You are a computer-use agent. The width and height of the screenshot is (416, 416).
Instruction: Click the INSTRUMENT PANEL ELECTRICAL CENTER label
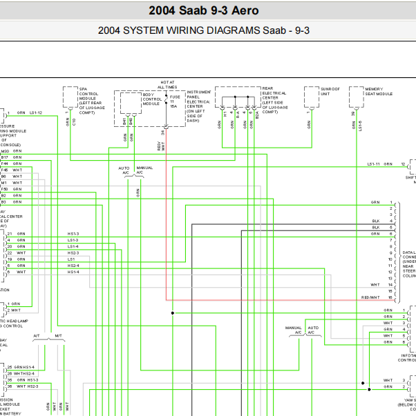click(x=198, y=106)
